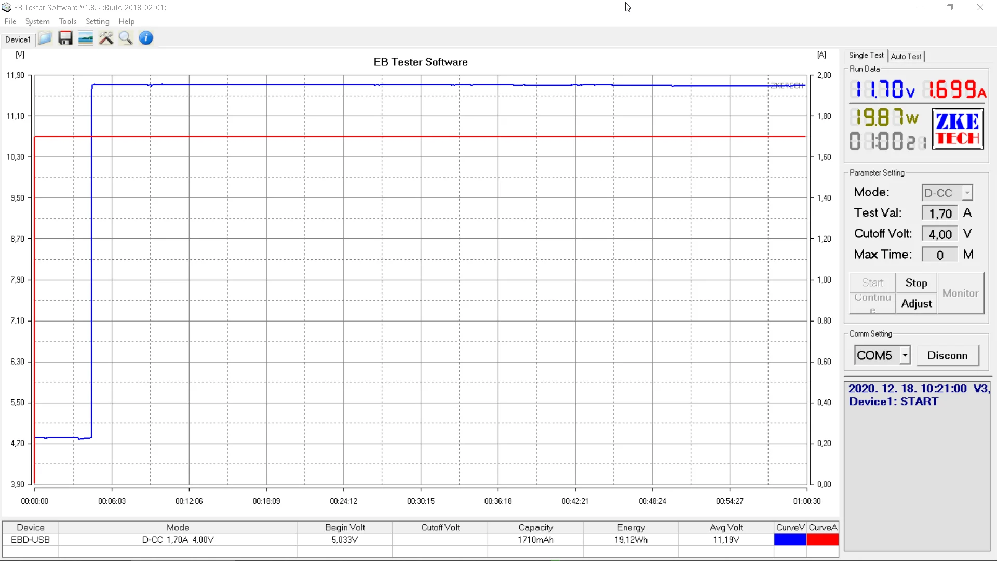Click the Adjust button
Viewport: 997px width, 561px height.
(x=916, y=303)
